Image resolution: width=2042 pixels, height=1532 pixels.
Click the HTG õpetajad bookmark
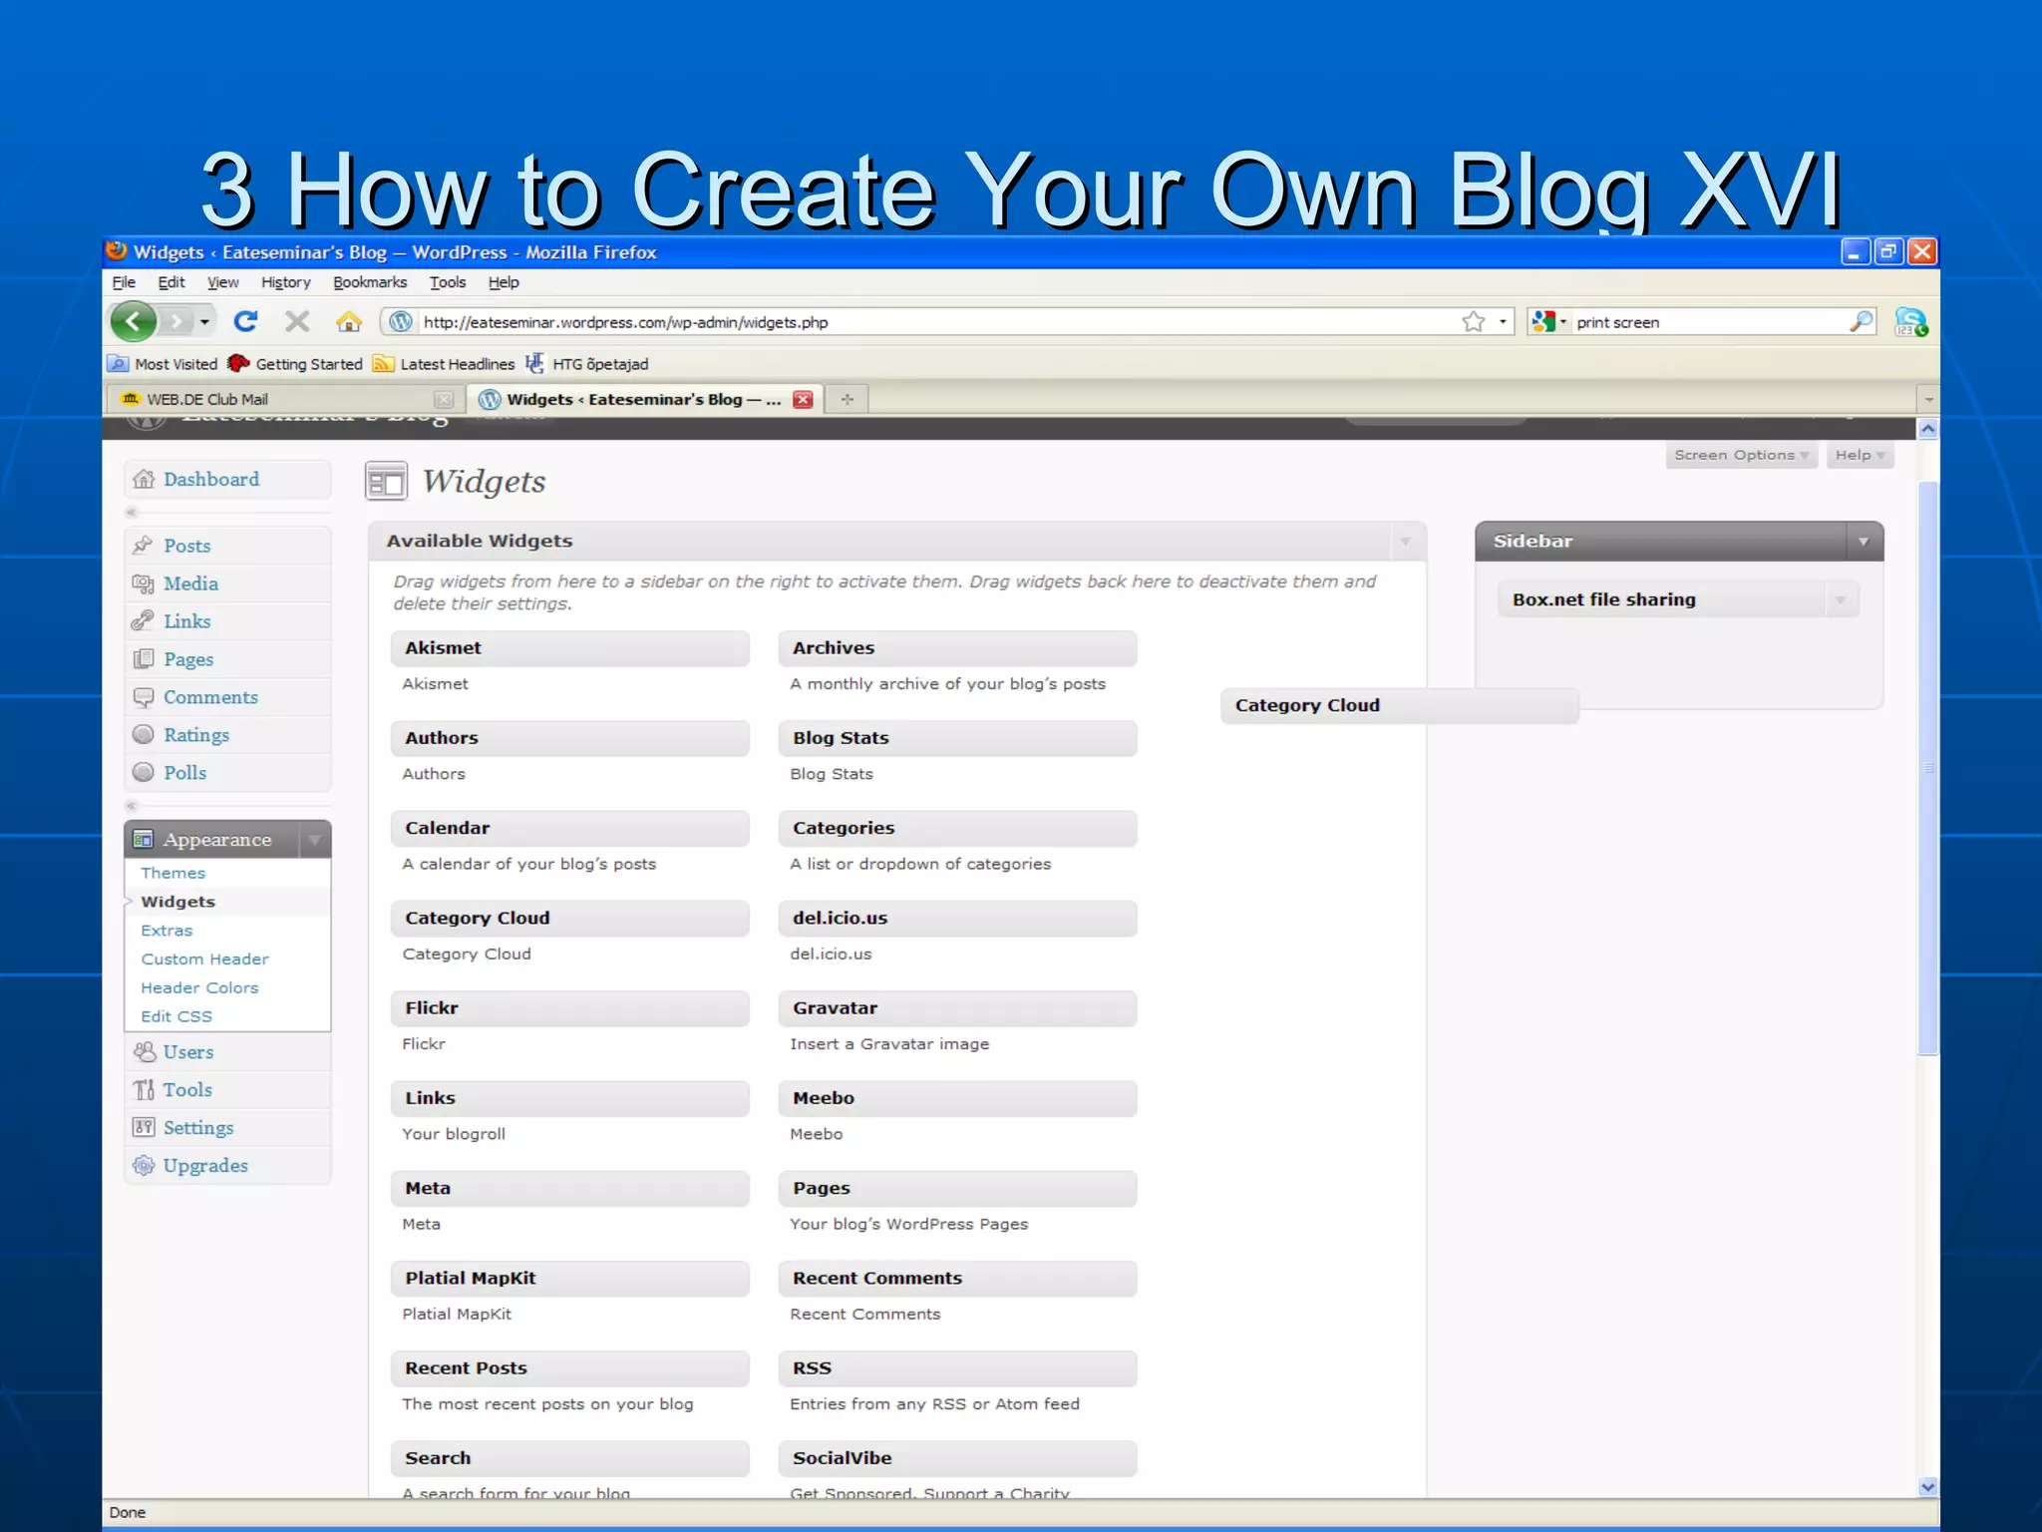[587, 364]
